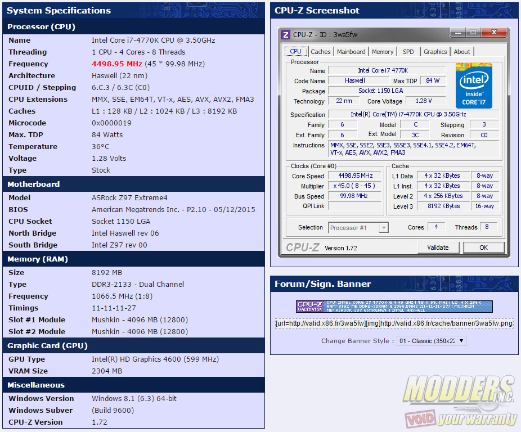Click the Threading 1 CPU - 4 Cores value
Viewport: 521px width, 432px height.
(x=138, y=52)
